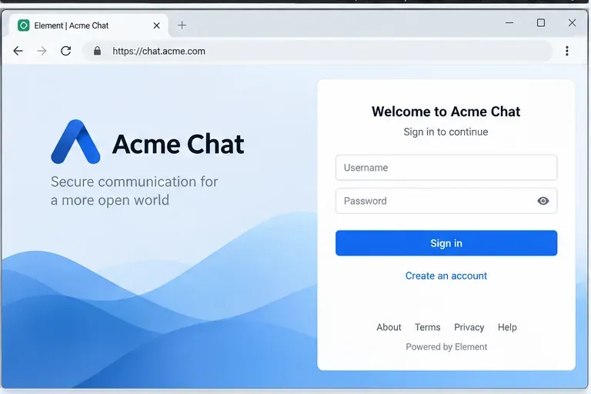Open the Privacy footer link

click(x=469, y=327)
